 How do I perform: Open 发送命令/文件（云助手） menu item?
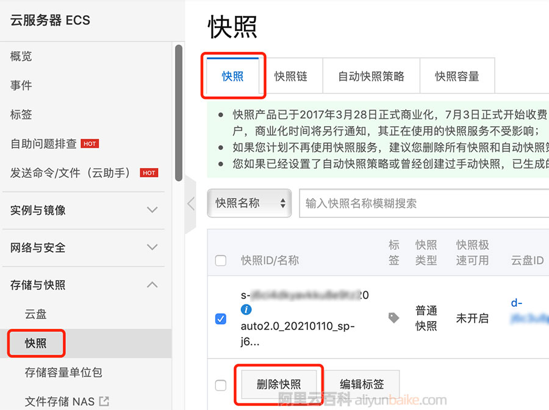pos(70,172)
